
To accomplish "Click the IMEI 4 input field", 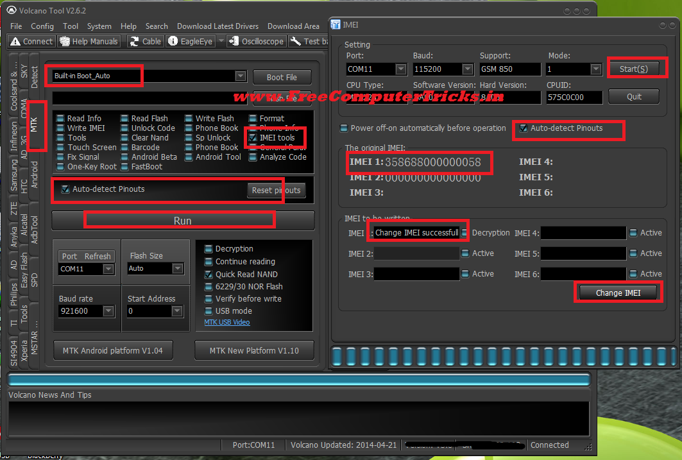I will (583, 232).
